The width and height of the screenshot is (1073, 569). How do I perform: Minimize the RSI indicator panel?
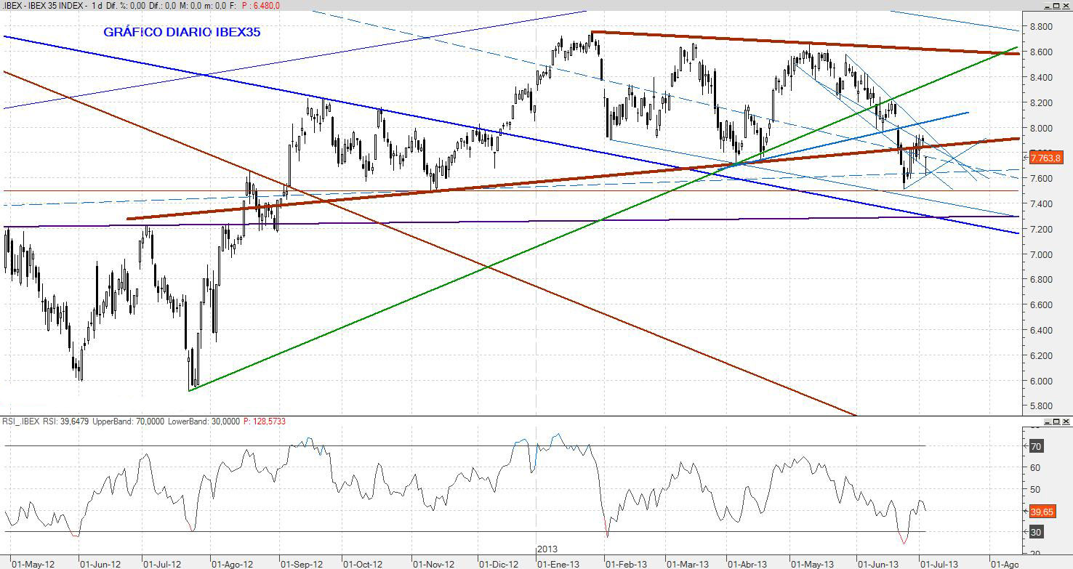pyautogui.click(x=1047, y=421)
